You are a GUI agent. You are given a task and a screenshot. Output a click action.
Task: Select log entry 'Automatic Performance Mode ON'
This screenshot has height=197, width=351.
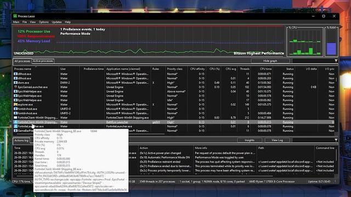(x=165, y=158)
